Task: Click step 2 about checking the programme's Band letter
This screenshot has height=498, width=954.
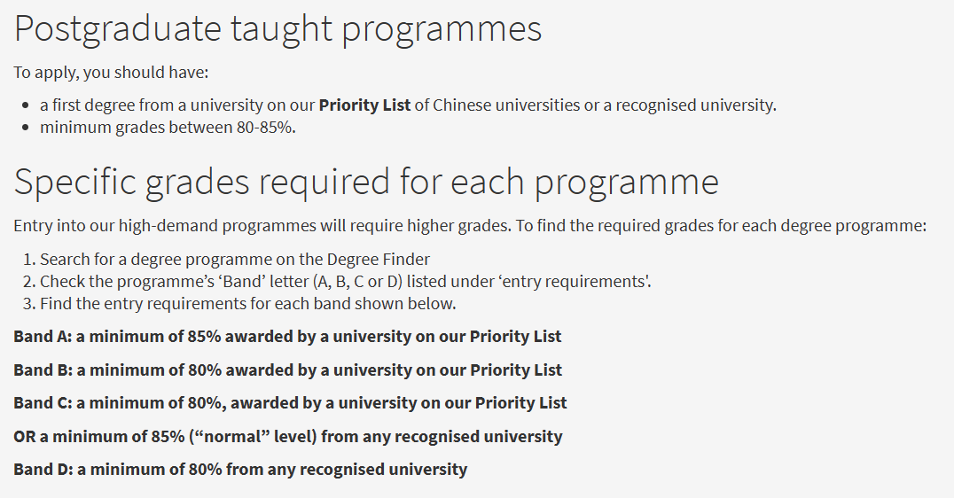Action: pyautogui.click(x=346, y=282)
